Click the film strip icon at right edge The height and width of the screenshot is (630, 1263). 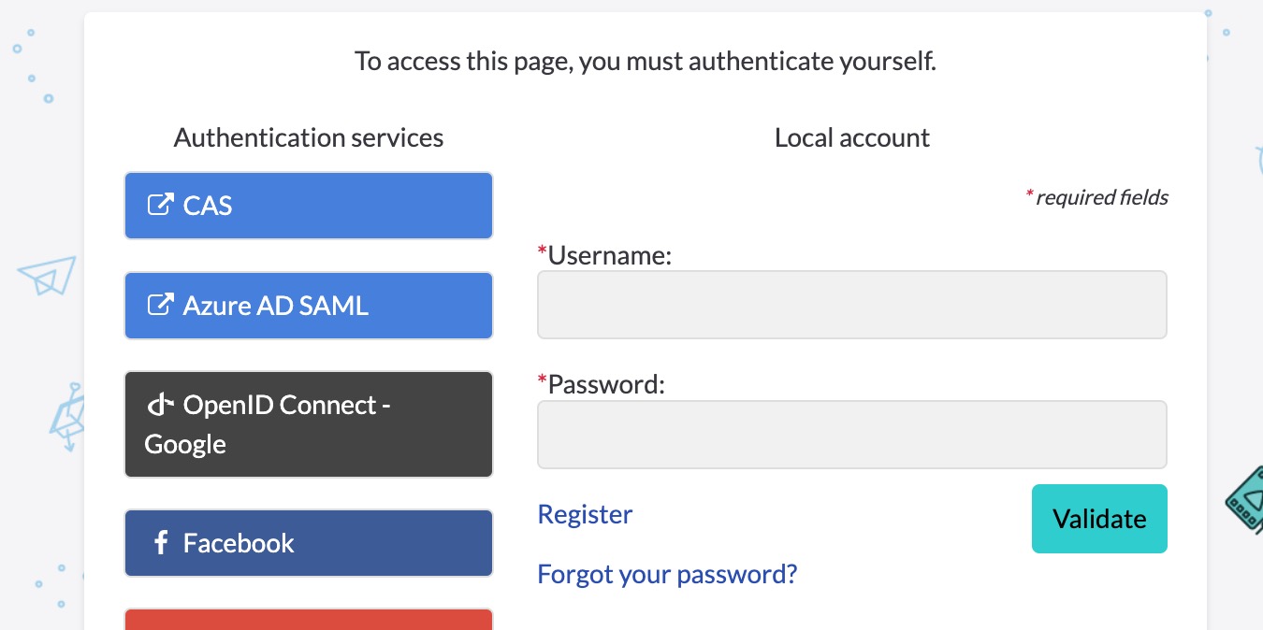[1245, 499]
